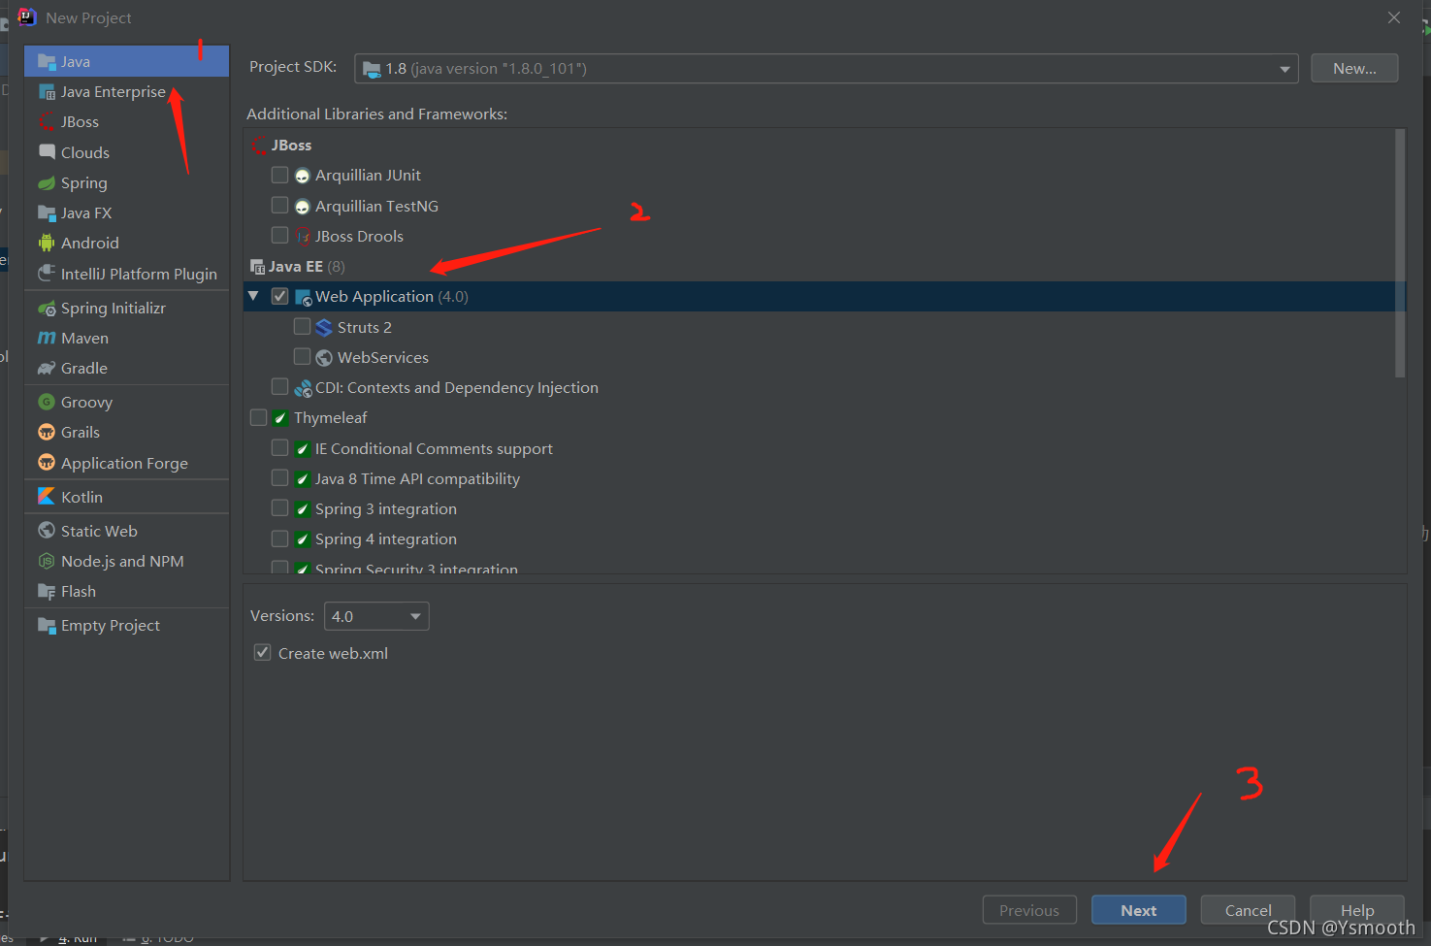Image resolution: width=1431 pixels, height=946 pixels.
Task: Enable Java 8 Time API compatibility checkbox
Action: [x=280, y=478]
